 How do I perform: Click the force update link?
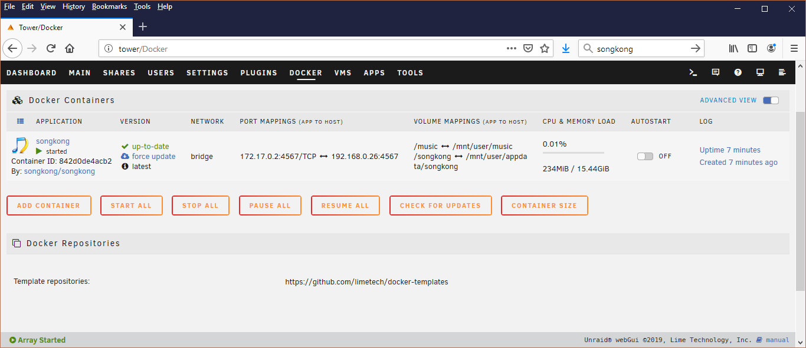point(153,157)
